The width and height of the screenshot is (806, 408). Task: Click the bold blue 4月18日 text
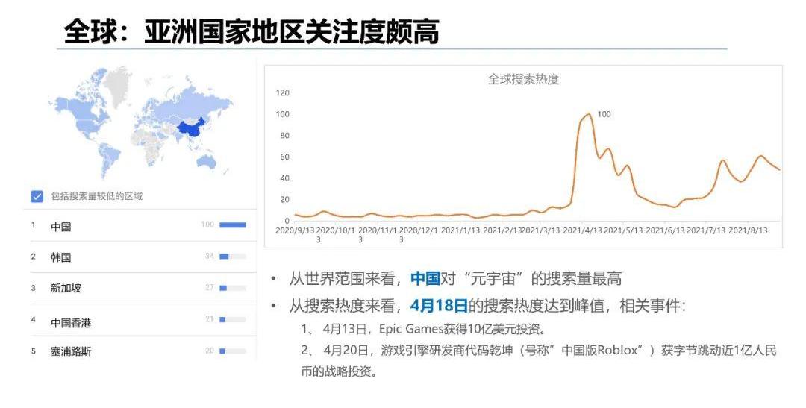439,305
